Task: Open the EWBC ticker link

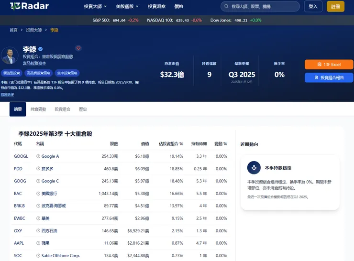Action: point(20,218)
